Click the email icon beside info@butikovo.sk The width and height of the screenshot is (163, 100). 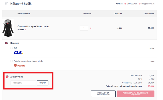point(140,4)
